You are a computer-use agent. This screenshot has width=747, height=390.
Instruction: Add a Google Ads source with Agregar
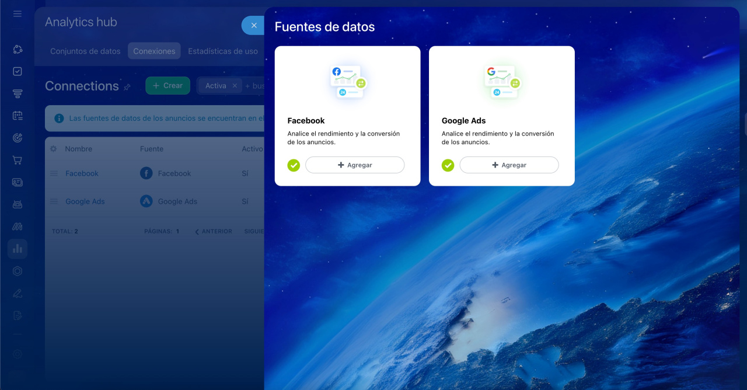point(509,165)
